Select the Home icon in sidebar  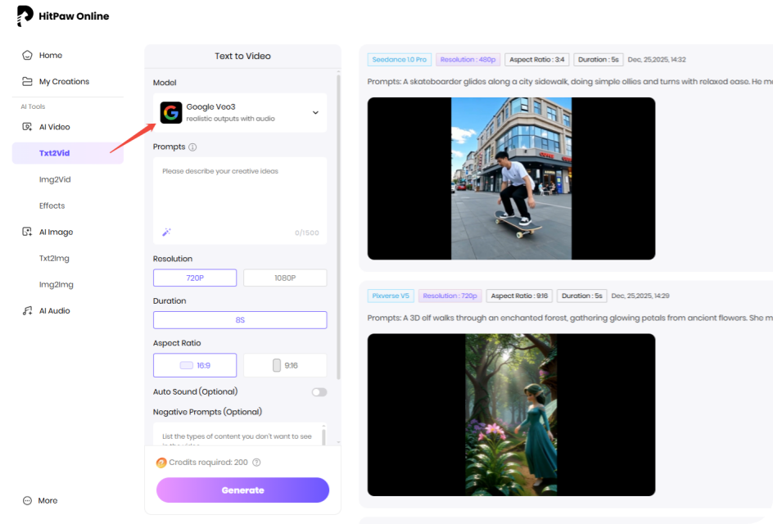tap(25, 55)
